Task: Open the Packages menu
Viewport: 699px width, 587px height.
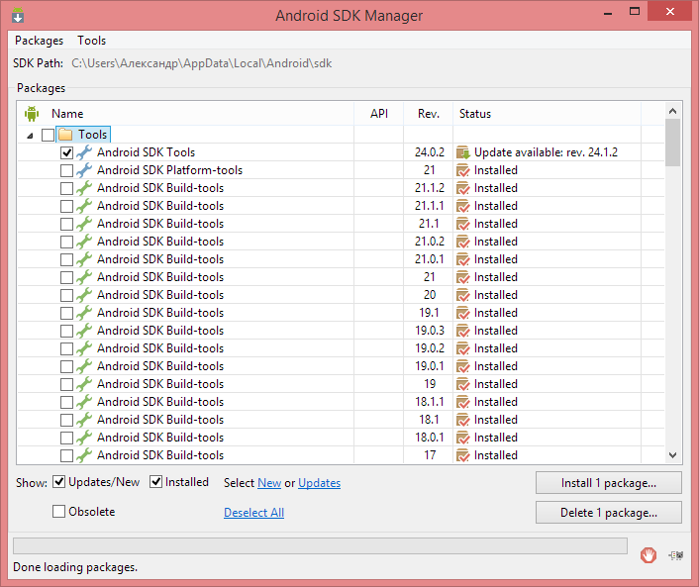Action: (40, 41)
